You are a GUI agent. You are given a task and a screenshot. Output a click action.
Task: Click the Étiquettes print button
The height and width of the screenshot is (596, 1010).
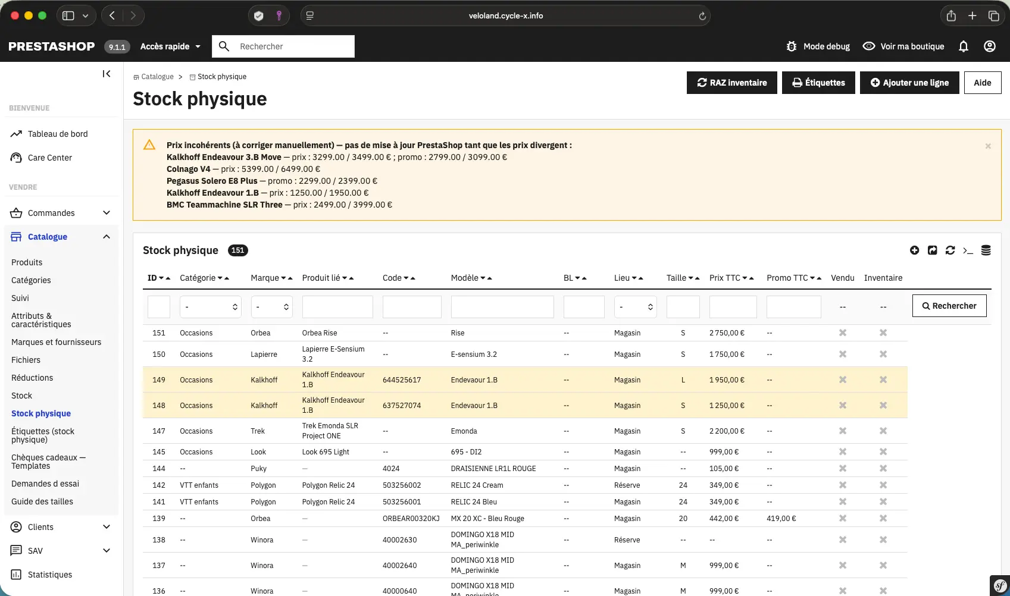[x=818, y=83]
